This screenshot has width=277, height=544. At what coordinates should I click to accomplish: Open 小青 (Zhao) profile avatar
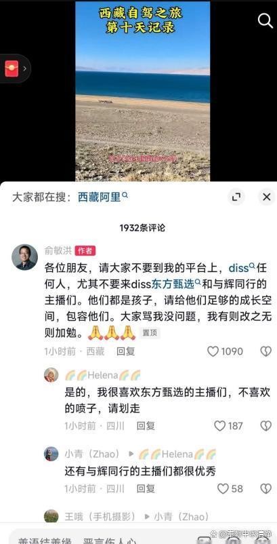click(51, 454)
